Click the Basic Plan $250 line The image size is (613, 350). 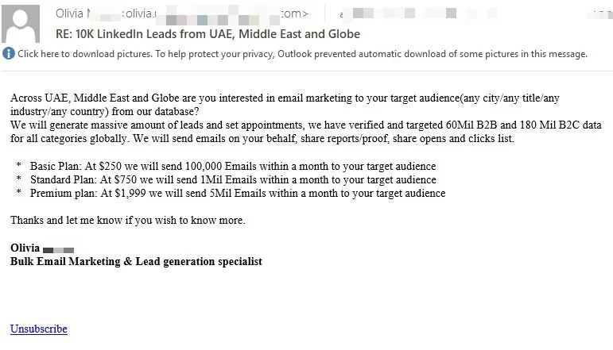pos(233,166)
